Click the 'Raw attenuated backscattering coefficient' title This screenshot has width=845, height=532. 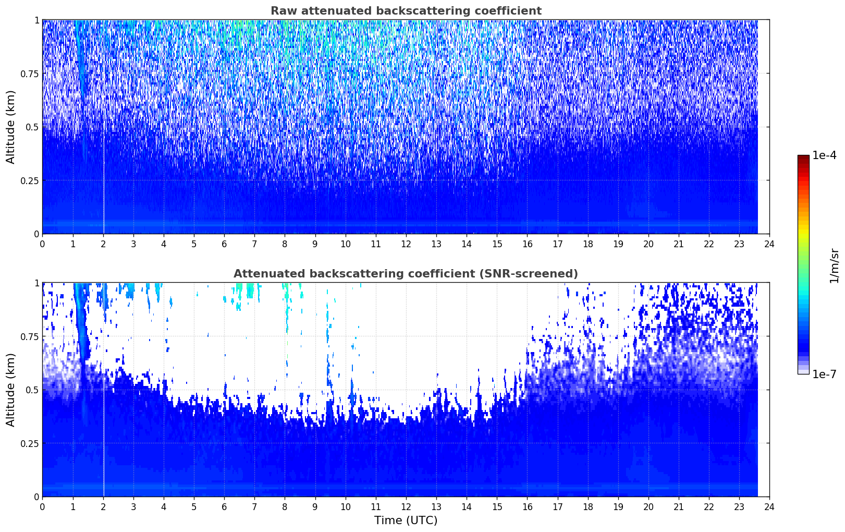click(x=406, y=11)
